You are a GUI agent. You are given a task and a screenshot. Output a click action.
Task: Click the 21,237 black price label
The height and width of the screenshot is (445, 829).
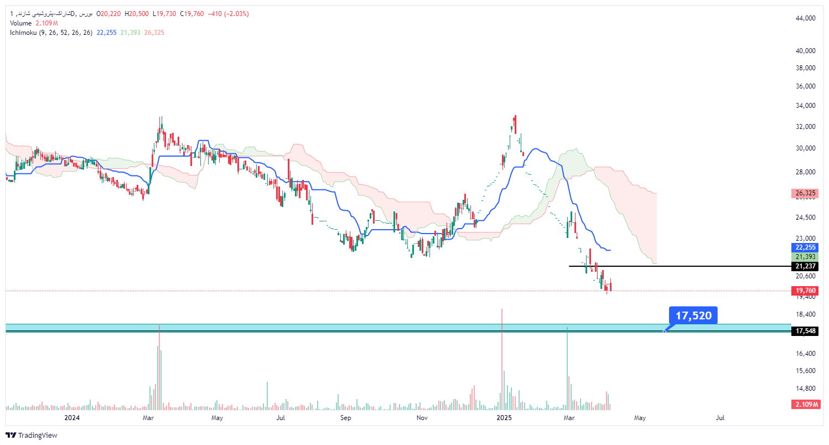pos(806,266)
